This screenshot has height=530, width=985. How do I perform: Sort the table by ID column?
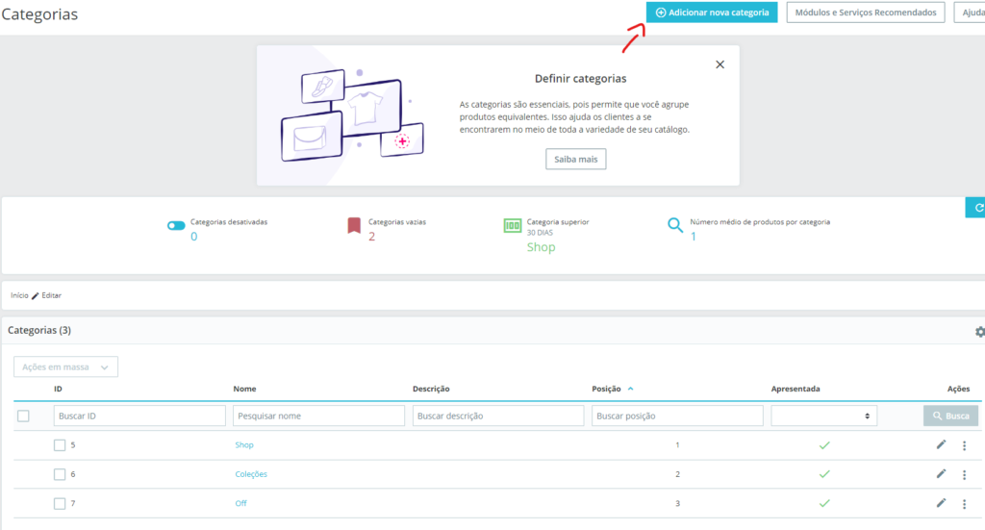pos(58,389)
